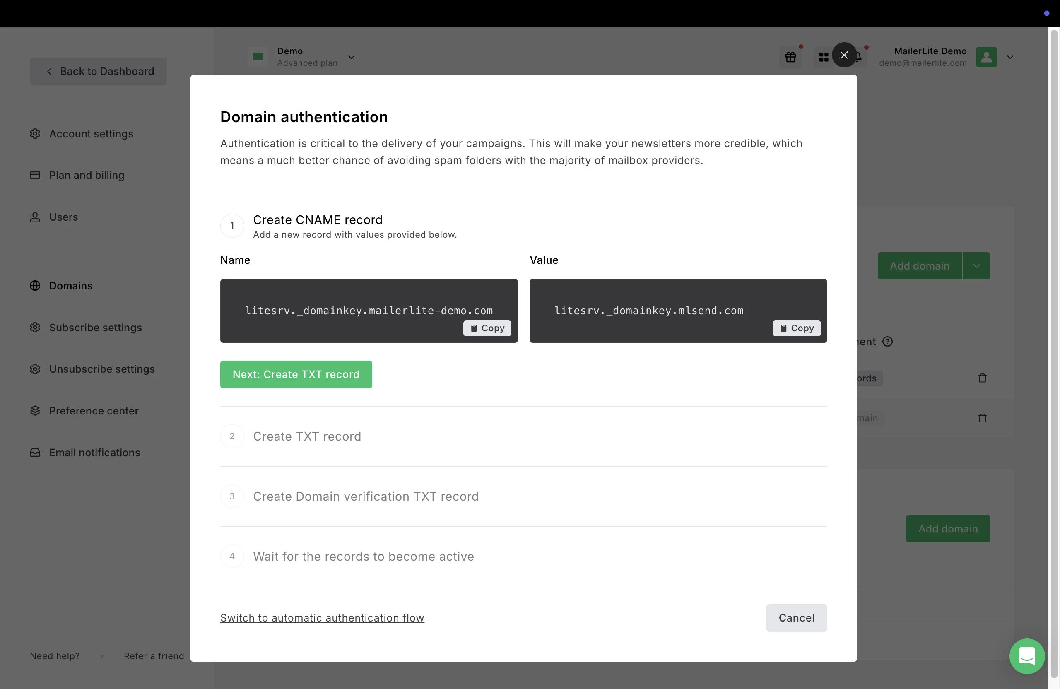Expand step 2 Create TXT record
The width and height of the screenshot is (1060, 689).
(306, 436)
